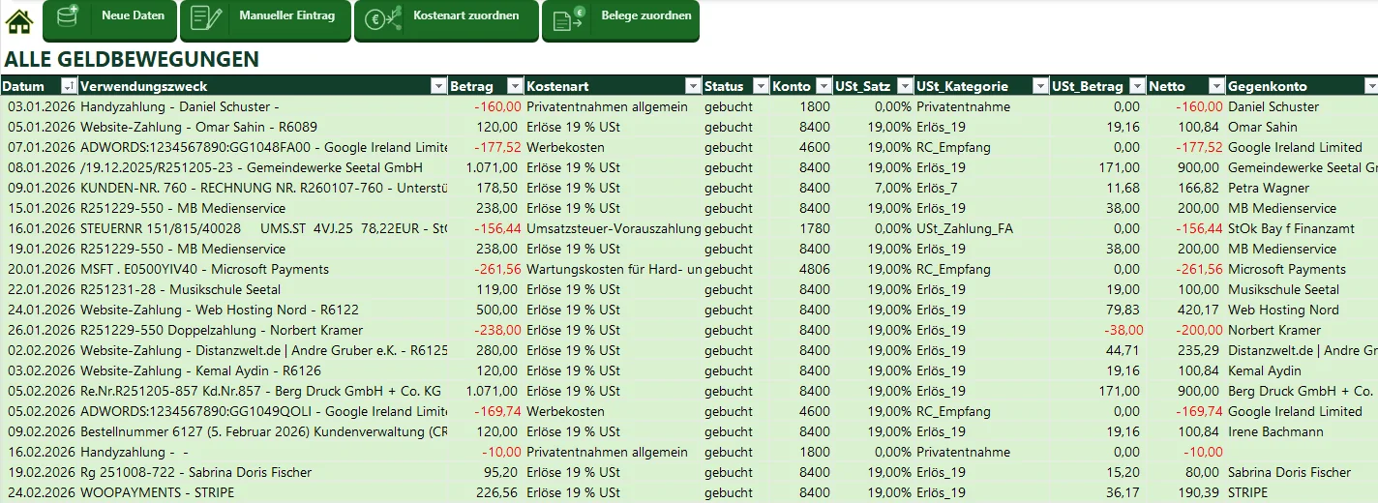Click the Betrag value 280,00
The height and width of the screenshot is (503, 1378).
(x=486, y=350)
